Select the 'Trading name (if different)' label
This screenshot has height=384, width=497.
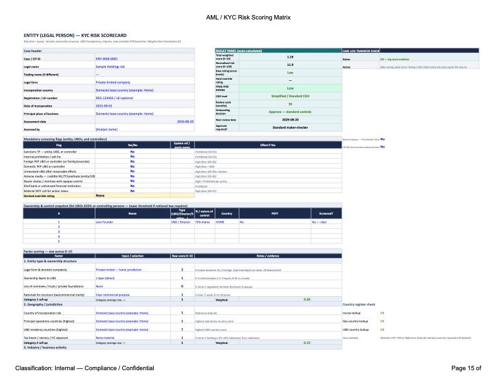tap(41, 75)
